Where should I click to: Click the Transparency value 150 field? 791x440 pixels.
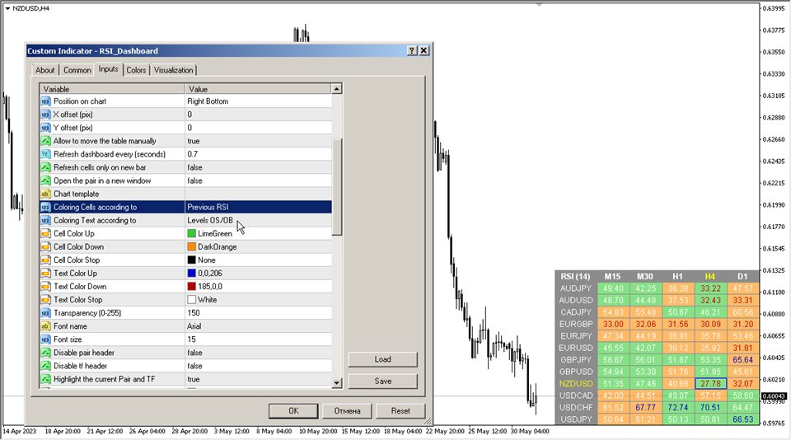tap(258, 313)
